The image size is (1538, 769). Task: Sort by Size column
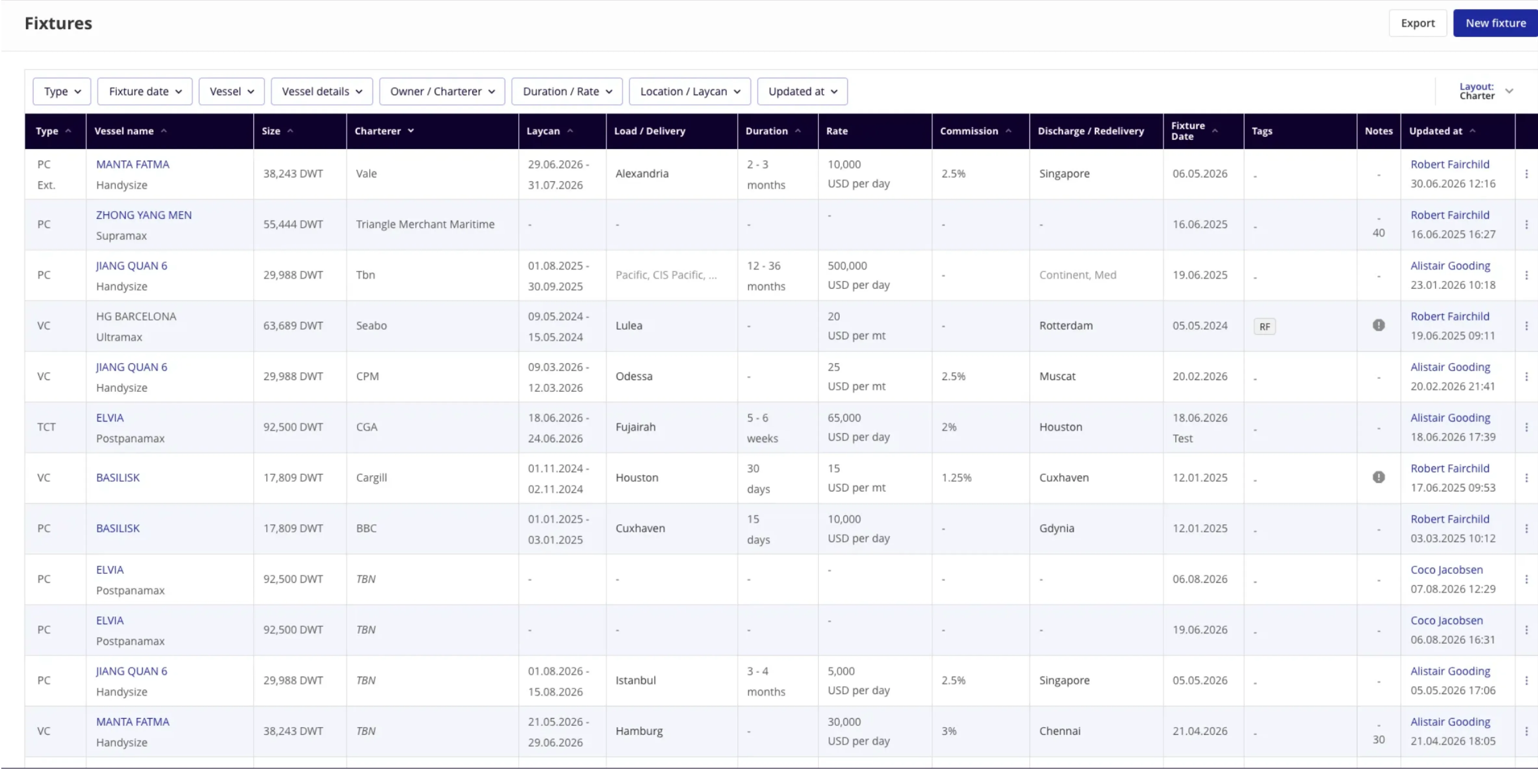coord(278,131)
